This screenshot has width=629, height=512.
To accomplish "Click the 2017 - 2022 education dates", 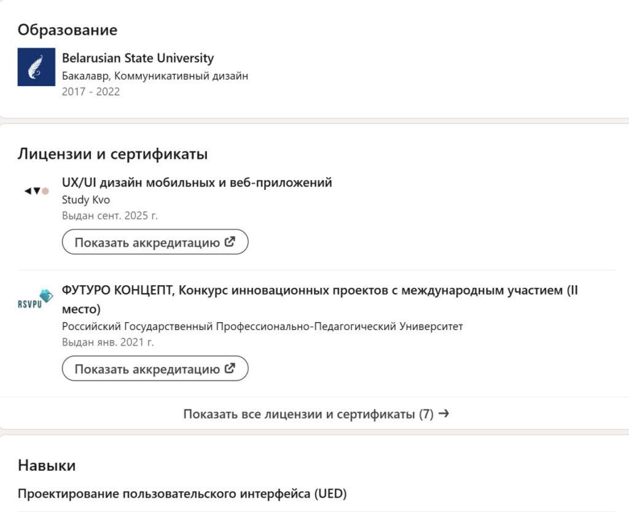I will click(x=91, y=92).
